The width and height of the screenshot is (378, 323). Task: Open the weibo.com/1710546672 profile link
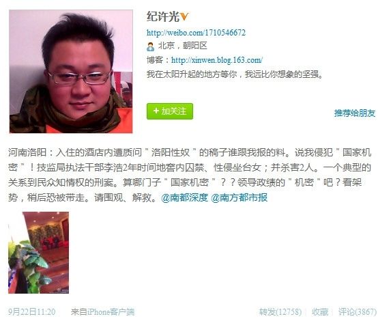tap(196, 32)
